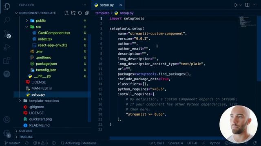Viewport: 261px width, 146px height.
Task: Change indentation via Spaces: 4
Action: 175,143
